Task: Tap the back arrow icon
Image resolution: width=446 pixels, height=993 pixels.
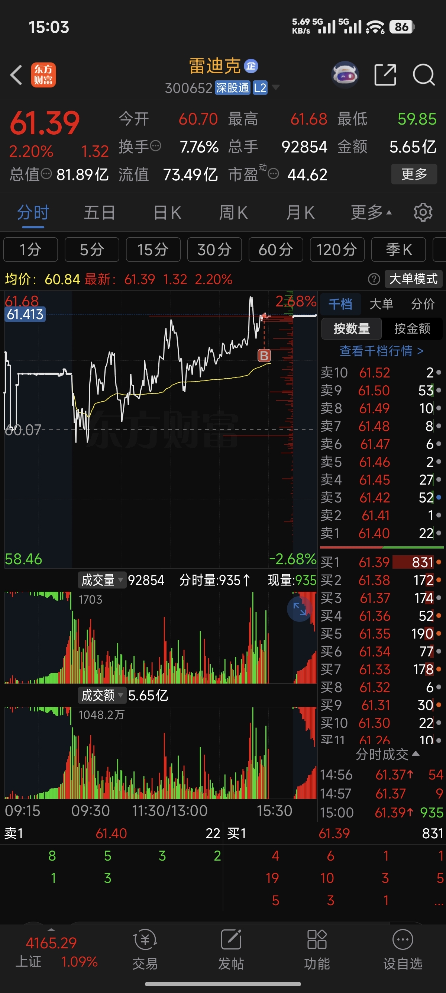Action: (x=16, y=75)
